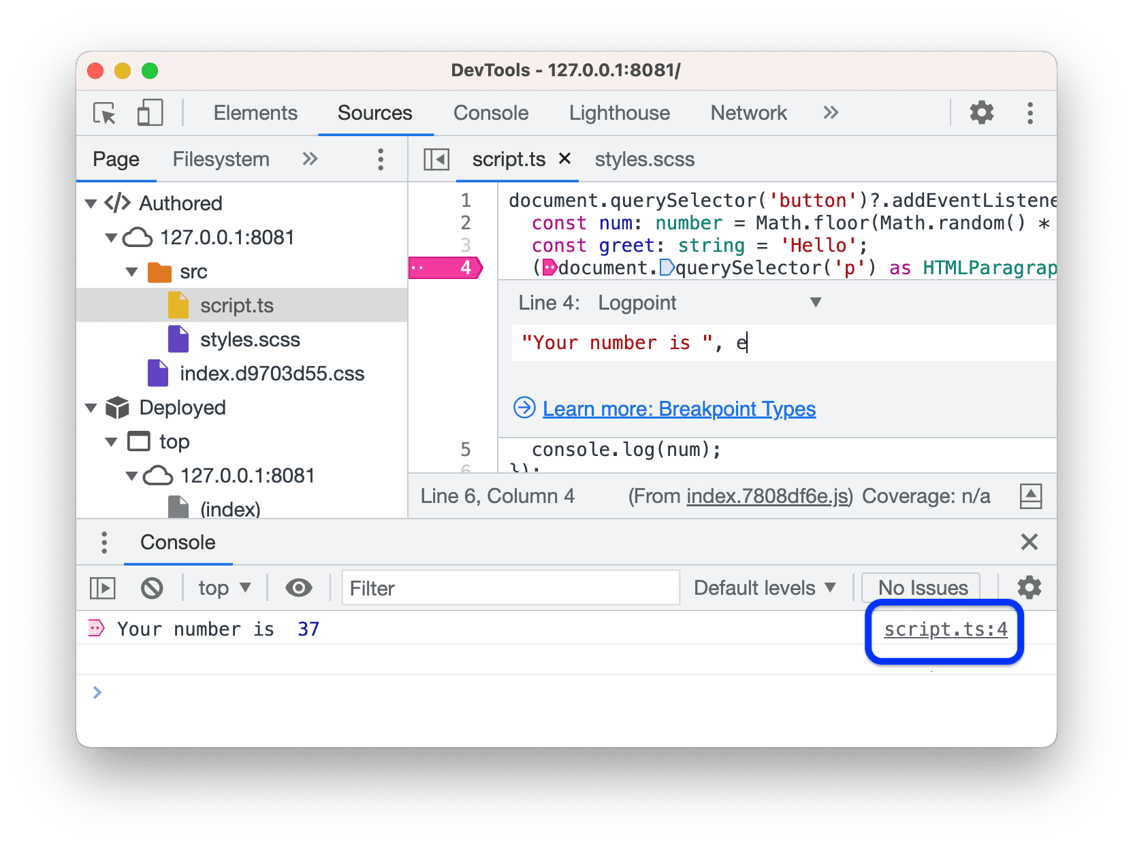The height and width of the screenshot is (848, 1133).
Task: Click the Learn more: Breakpoint Types link
Action: pyautogui.click(x=678, y=408)
